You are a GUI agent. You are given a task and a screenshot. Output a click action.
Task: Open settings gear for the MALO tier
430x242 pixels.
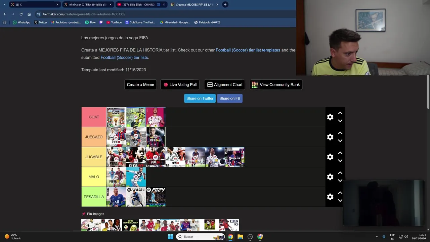point(330,177)
